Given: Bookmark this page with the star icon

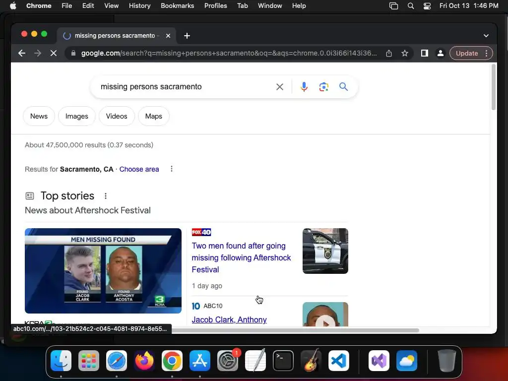Looking at the screenshot, I should point(405,53).
